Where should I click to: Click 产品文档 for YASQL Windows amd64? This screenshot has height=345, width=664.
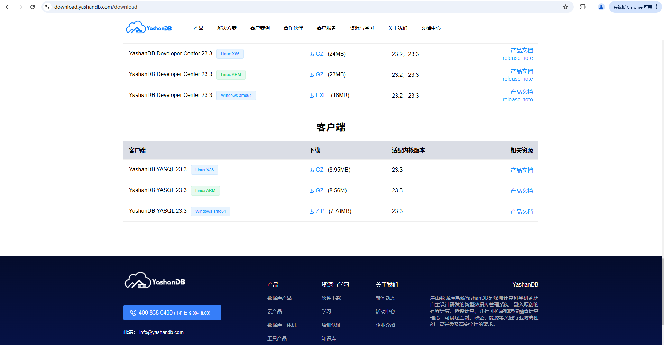522,211
